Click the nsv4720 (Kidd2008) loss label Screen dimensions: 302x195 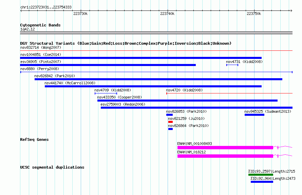184,90
